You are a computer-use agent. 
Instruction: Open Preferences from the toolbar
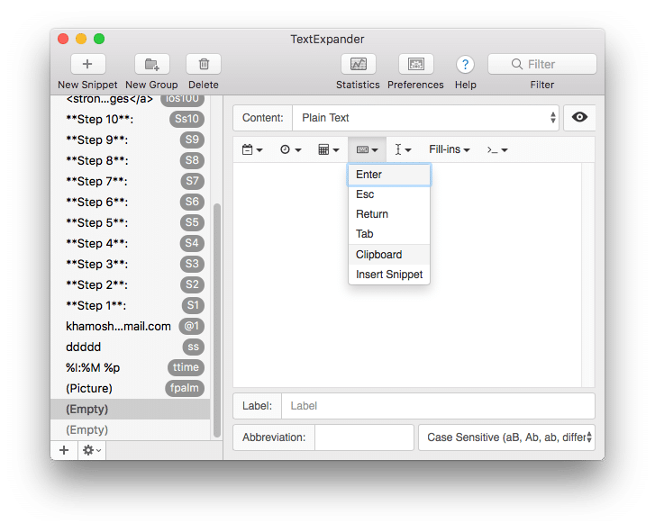click(x=415, y=64)
